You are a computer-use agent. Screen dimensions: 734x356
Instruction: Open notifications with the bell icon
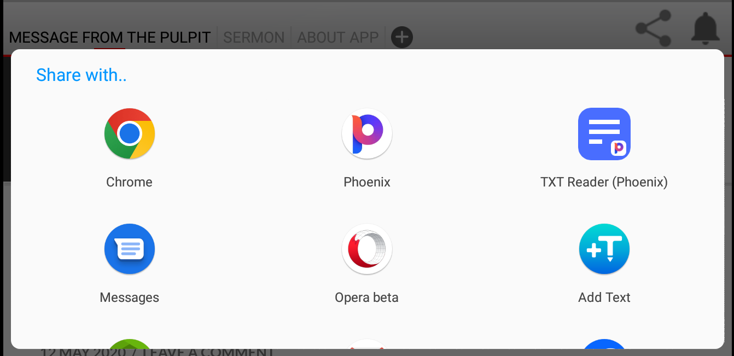(x=706, y=28)
